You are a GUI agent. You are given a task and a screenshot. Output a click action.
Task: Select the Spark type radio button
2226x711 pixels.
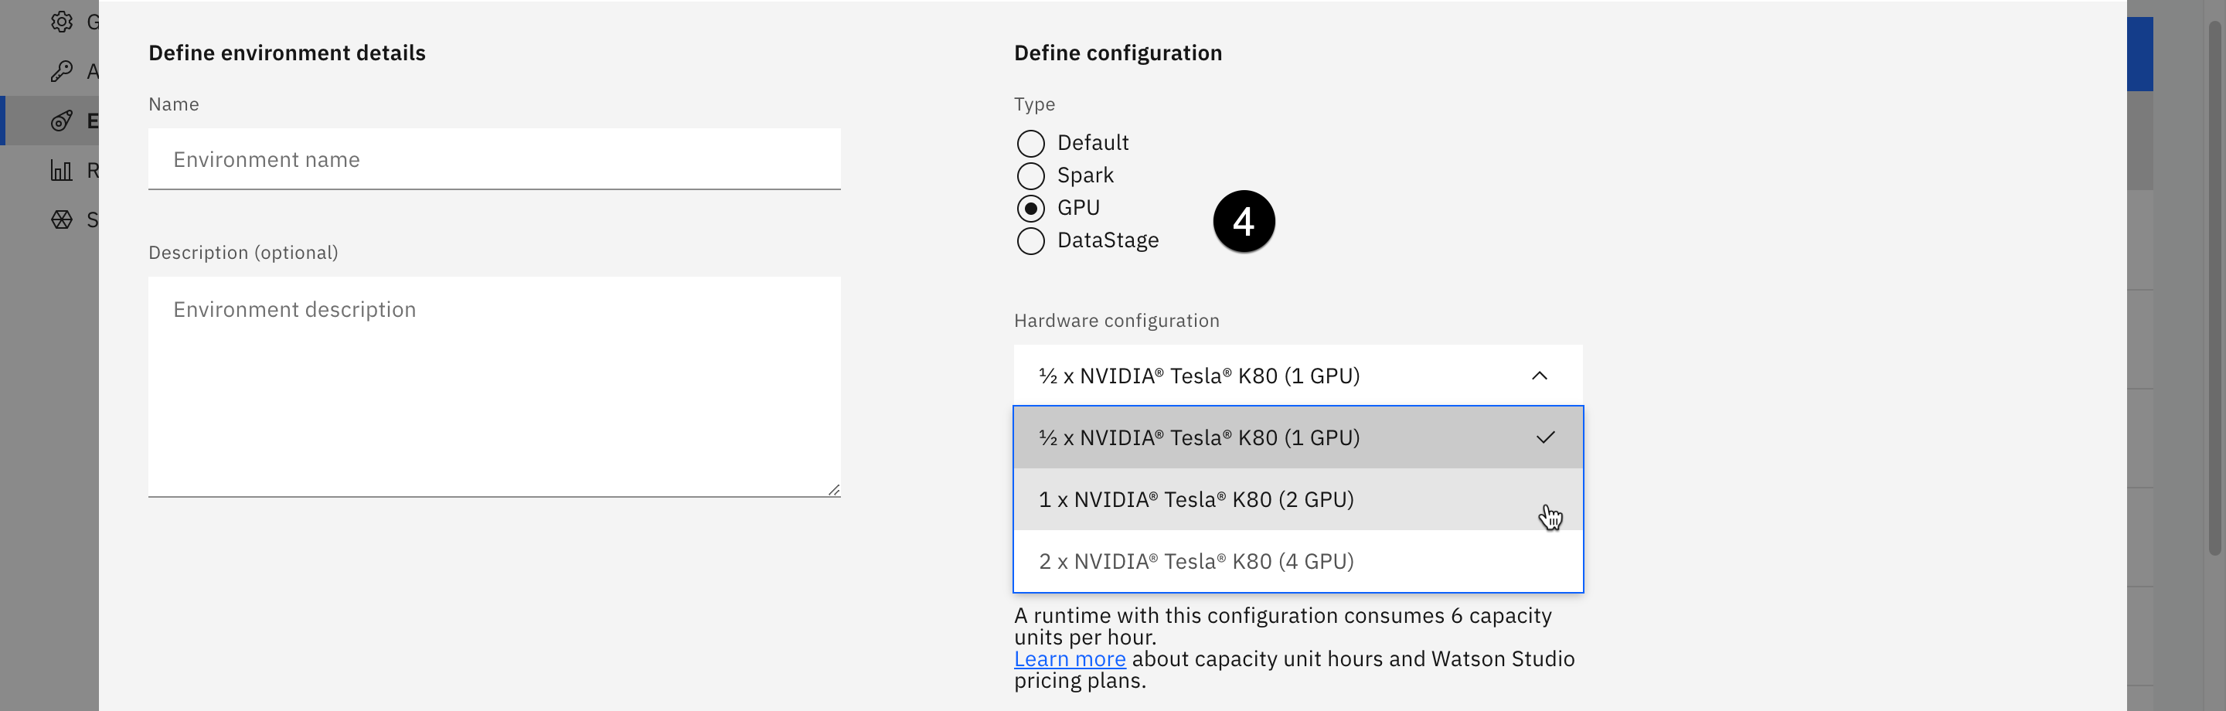pyautogui.click(x=1030, y=176)
